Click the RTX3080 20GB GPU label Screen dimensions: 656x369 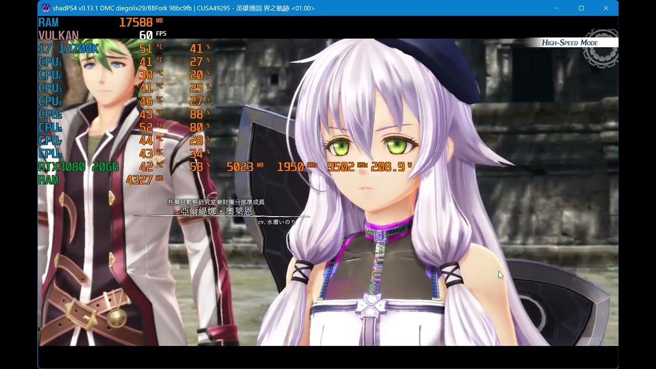point(78,167)
